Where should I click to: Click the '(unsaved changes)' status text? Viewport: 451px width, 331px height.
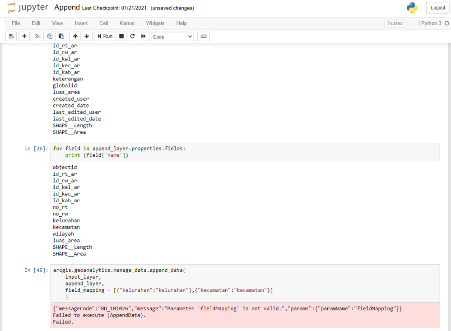coord(172,8)
